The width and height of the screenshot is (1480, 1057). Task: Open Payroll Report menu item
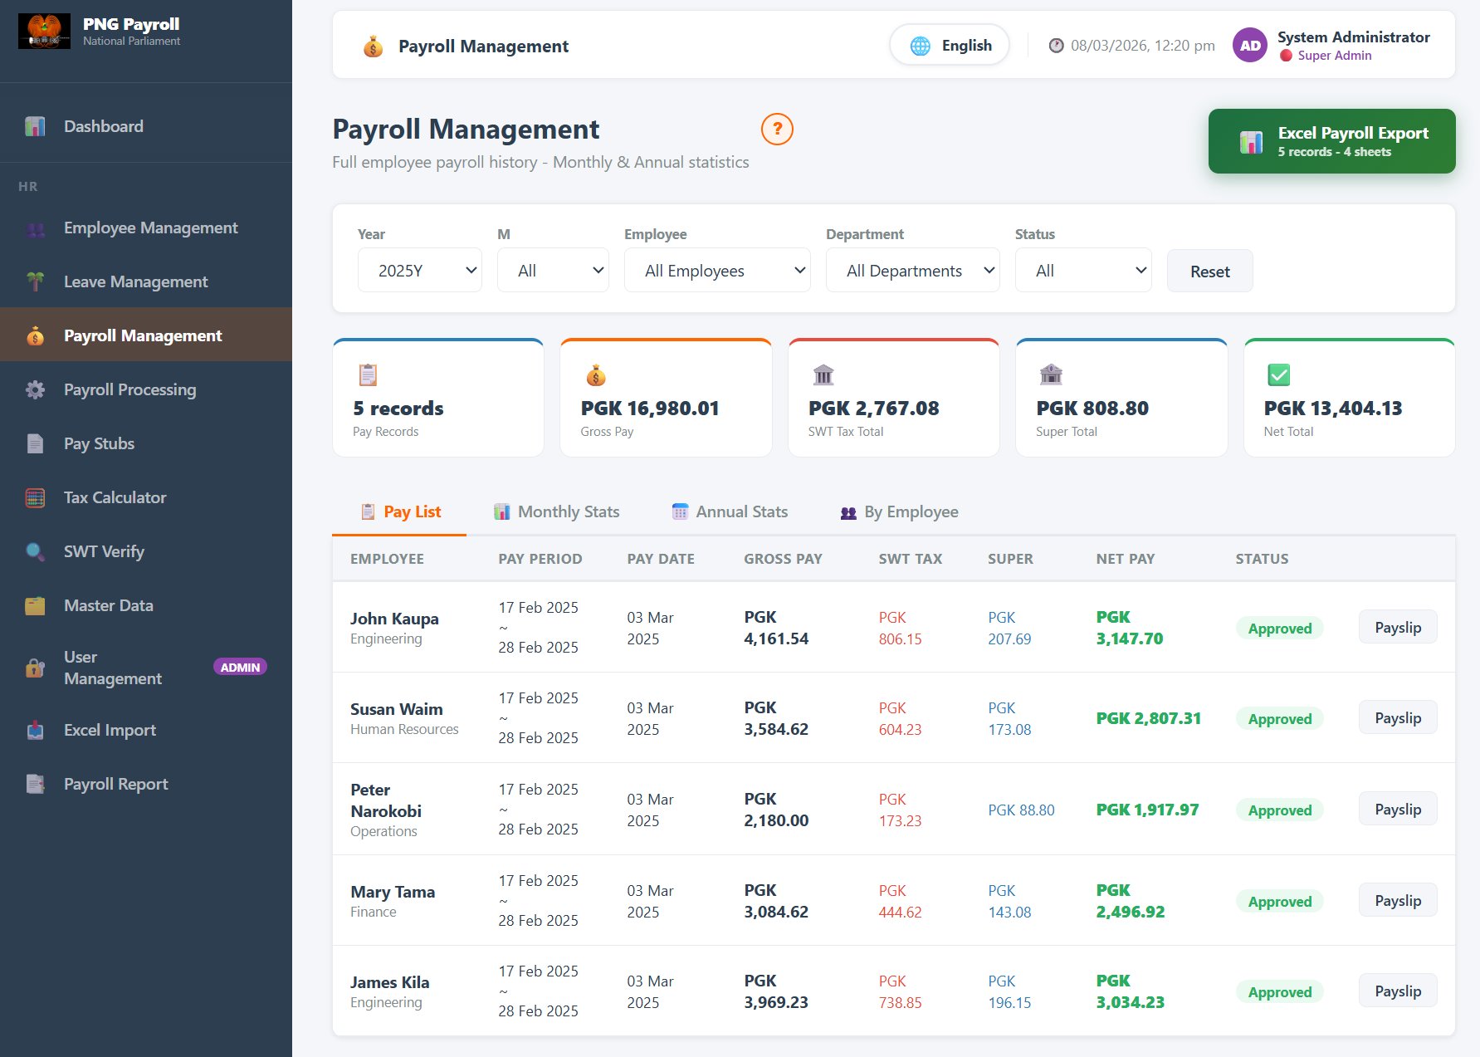(146, 785)
